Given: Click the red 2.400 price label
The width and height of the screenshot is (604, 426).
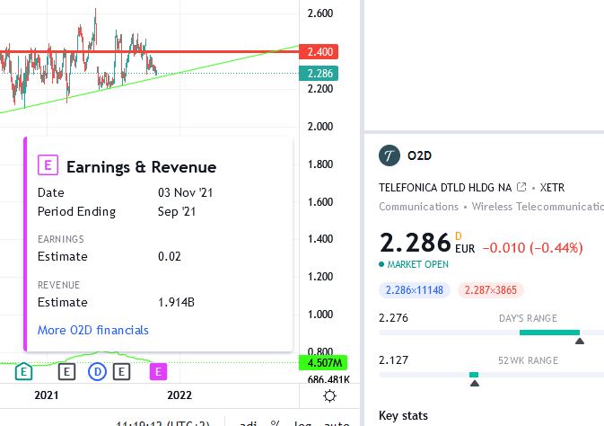Looking at the screenshot, I should coord(319,52).
